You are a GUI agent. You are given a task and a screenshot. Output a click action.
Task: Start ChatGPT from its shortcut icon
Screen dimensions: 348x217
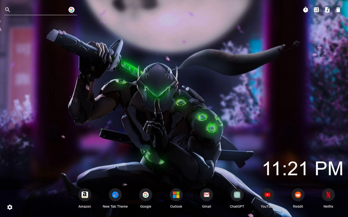point(237,194)
